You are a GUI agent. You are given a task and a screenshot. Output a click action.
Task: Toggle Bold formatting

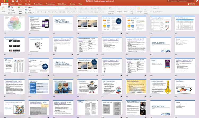(x=38, y=12)
